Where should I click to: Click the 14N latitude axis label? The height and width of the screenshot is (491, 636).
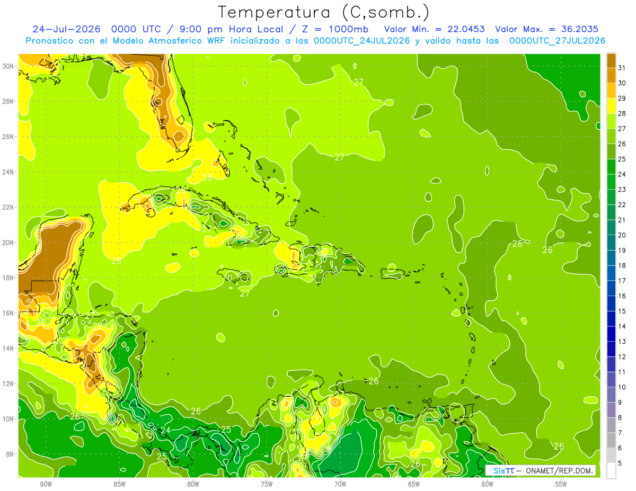(x=8, y=348)
